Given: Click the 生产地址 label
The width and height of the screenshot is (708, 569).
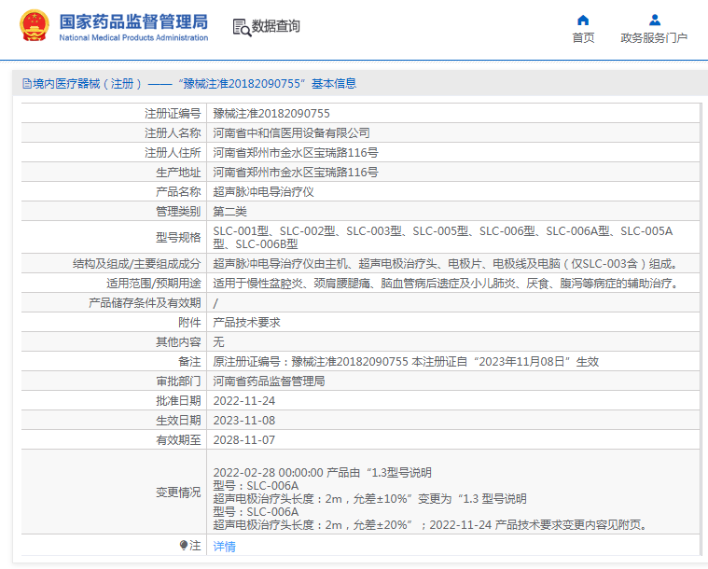Looking at the screenshot, I should click(x=178, y=172).
